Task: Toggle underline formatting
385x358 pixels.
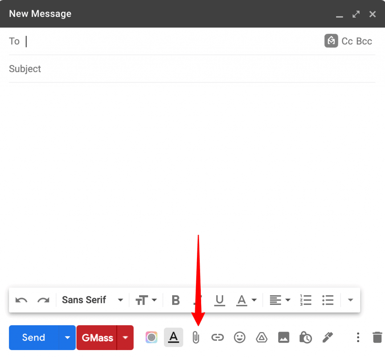Action: (x=220, y=300)
